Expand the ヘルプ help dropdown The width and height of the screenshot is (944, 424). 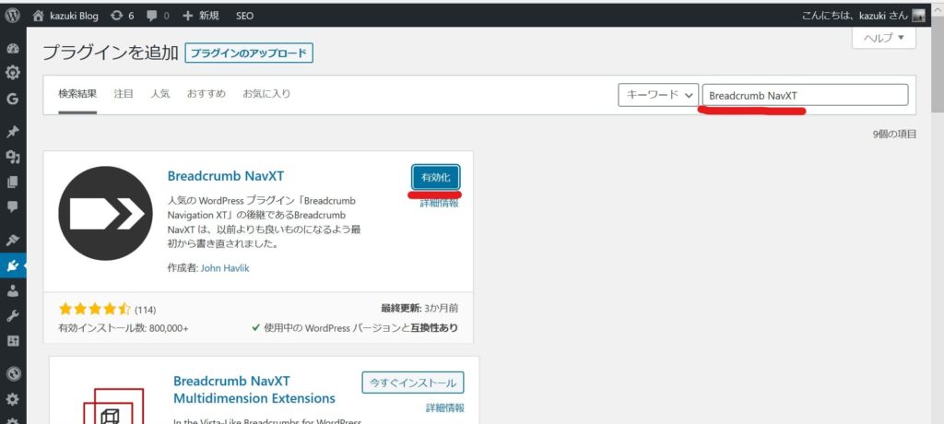click(884, 38)
